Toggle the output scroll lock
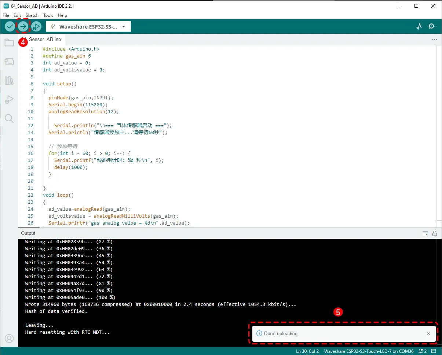The width and height of the screenshot is (442, 355). (x=435, y=233)
